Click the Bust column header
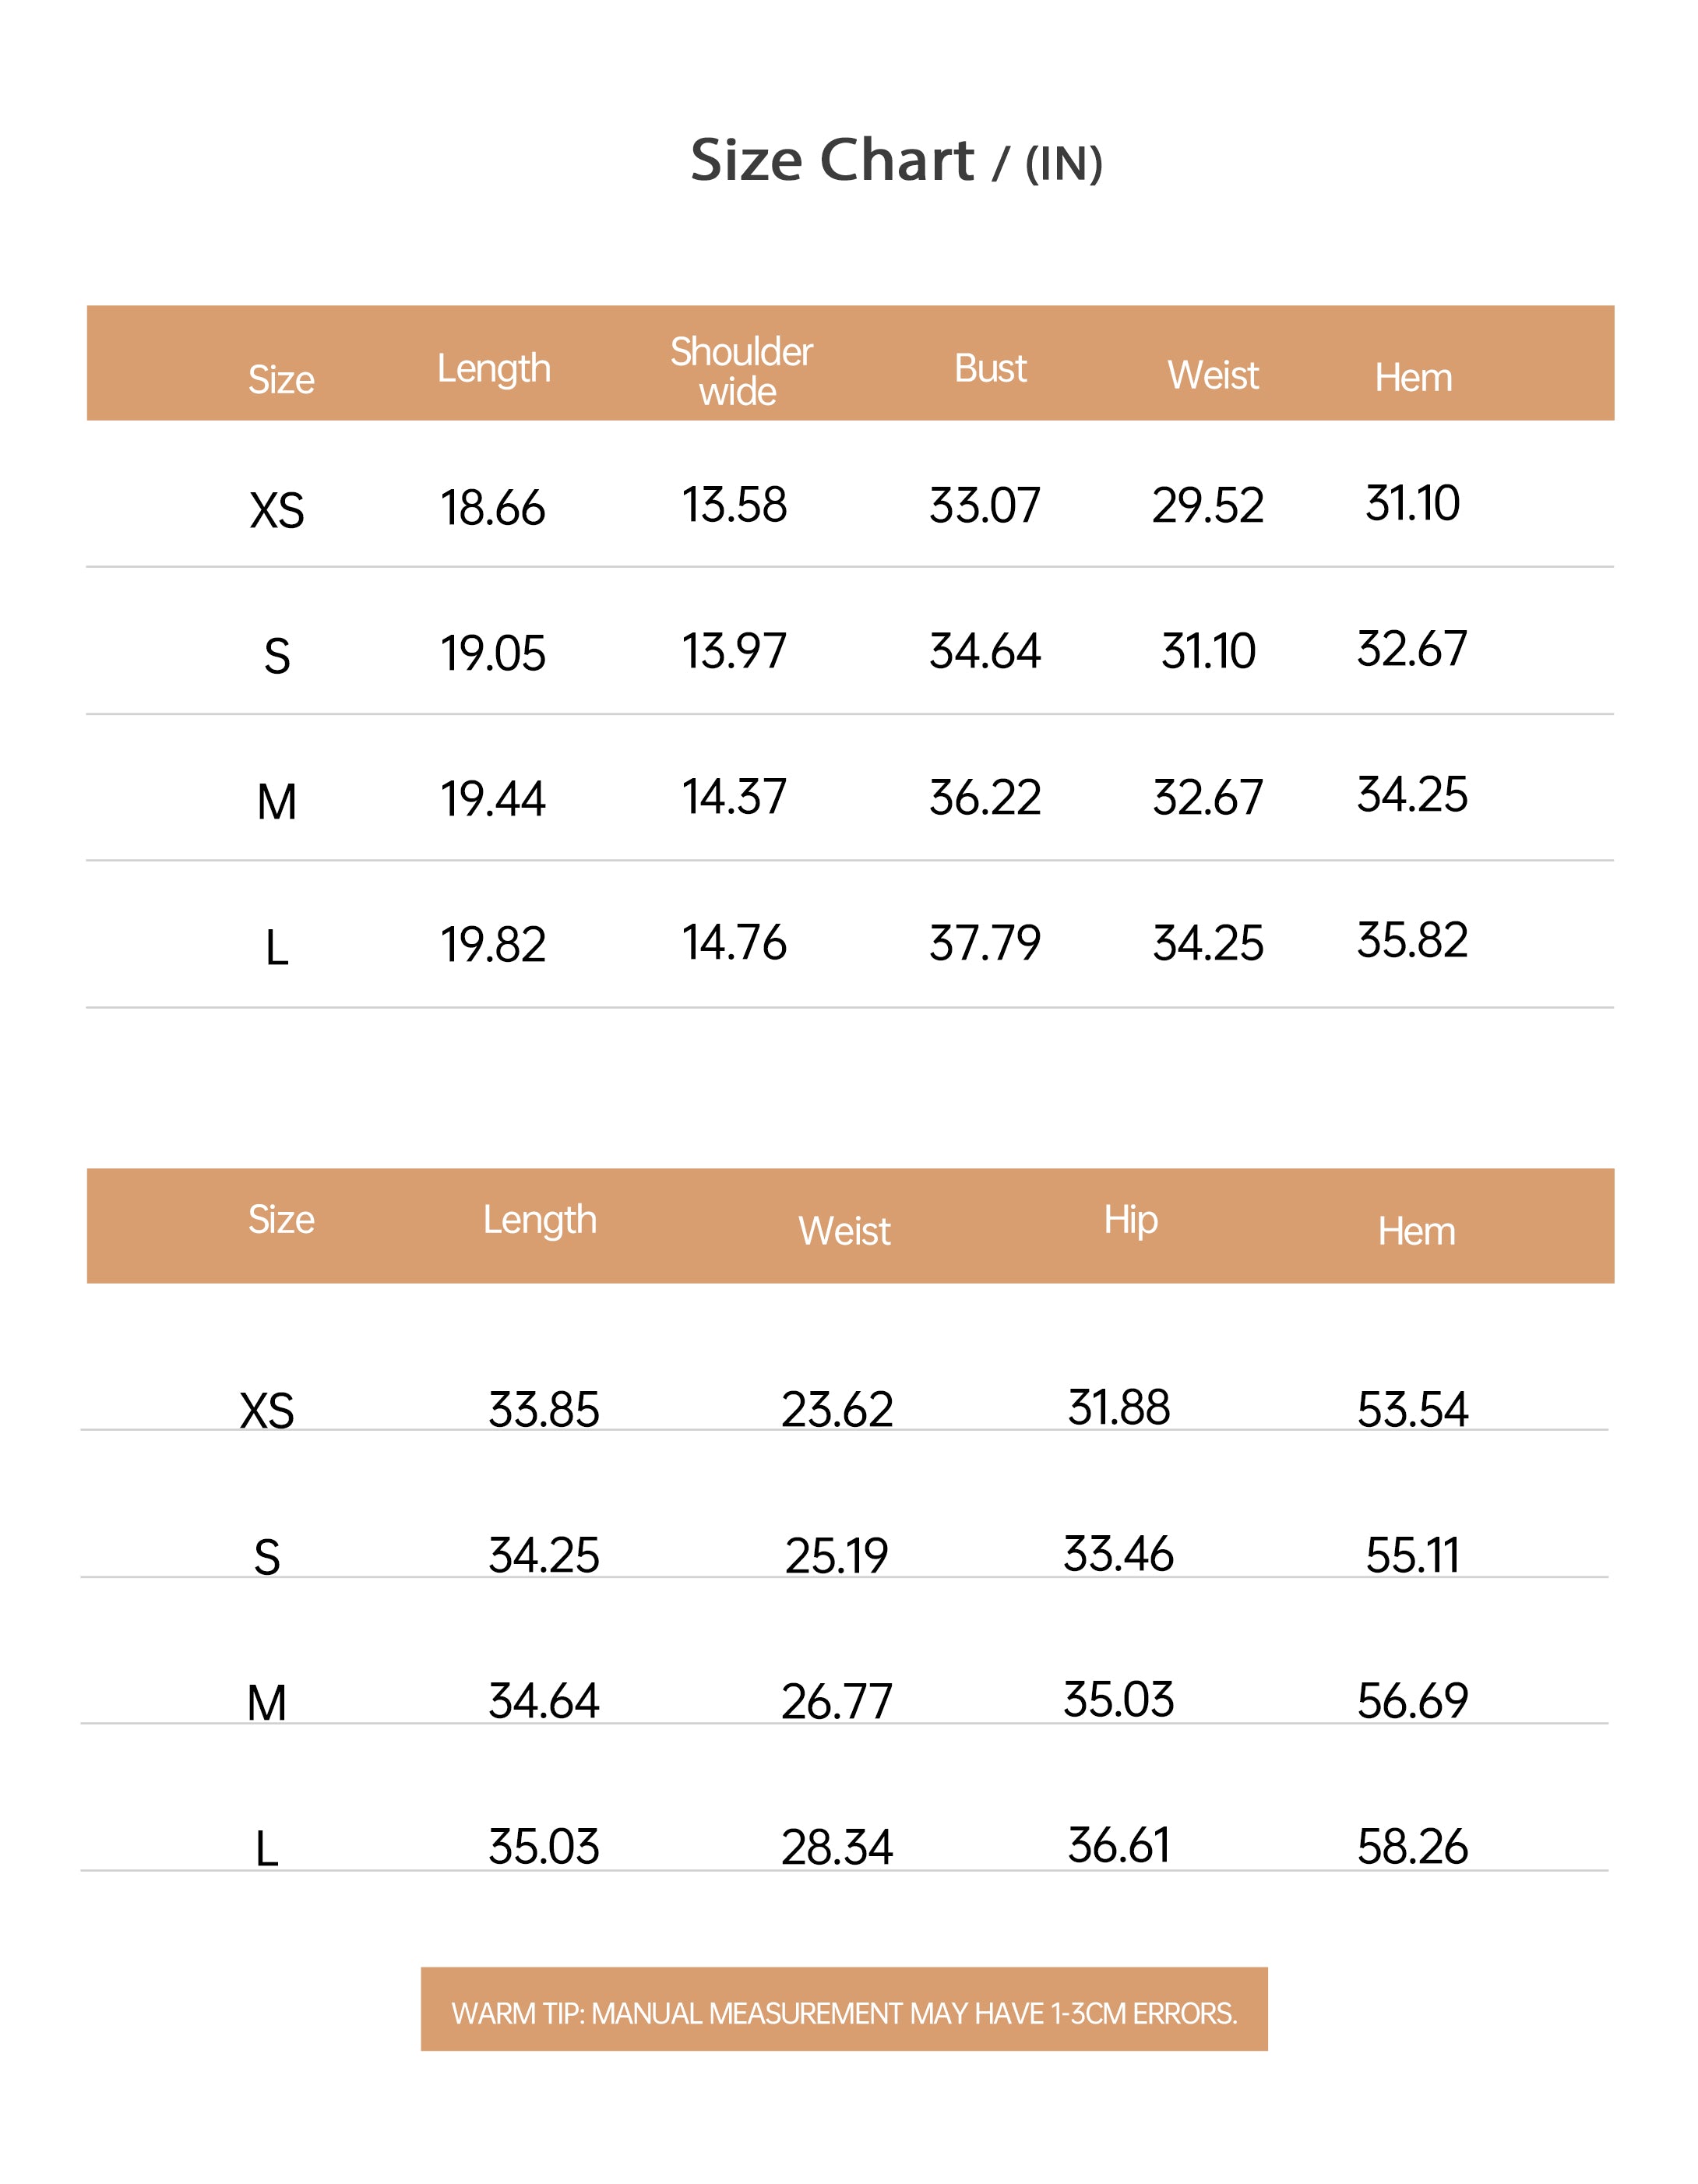1698x2184 pixels. click(x=990, y=369)
